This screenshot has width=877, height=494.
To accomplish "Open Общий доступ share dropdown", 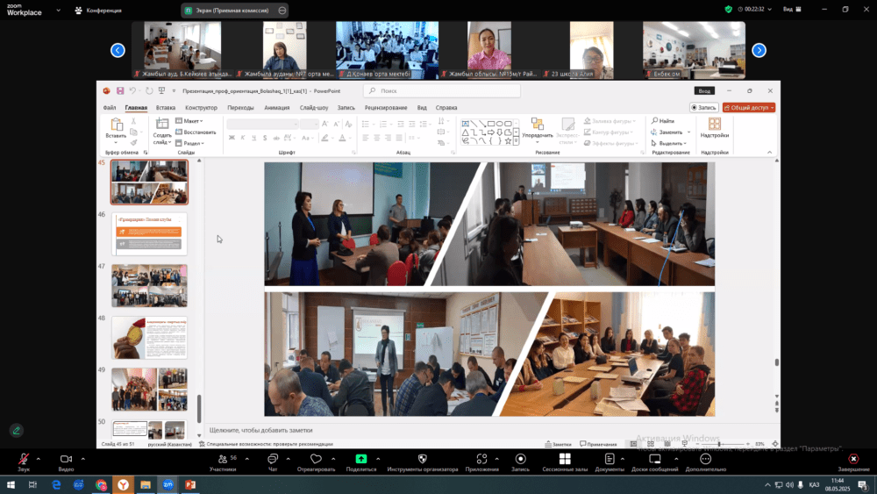I will (749, 107).
